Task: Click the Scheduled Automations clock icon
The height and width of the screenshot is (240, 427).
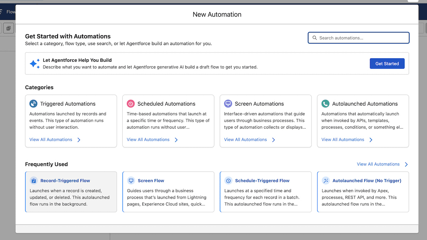Action: (131, 104)
